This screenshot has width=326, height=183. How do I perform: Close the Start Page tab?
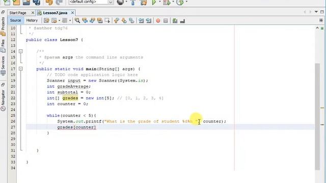pyautogui.click(x=33, y=13)
